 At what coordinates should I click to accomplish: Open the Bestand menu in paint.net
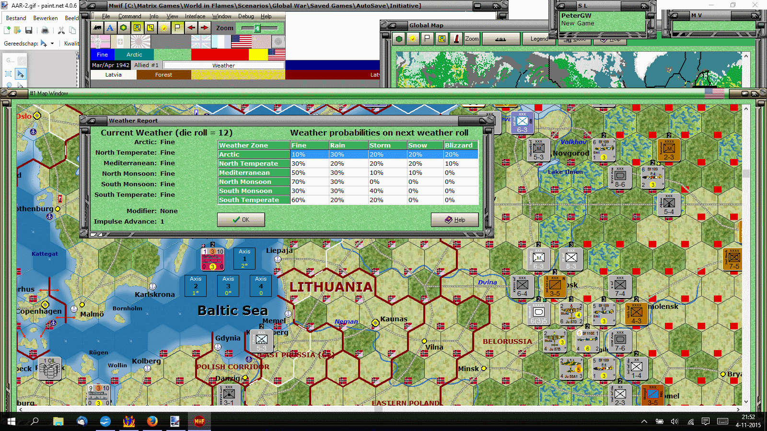pos(16,18)
